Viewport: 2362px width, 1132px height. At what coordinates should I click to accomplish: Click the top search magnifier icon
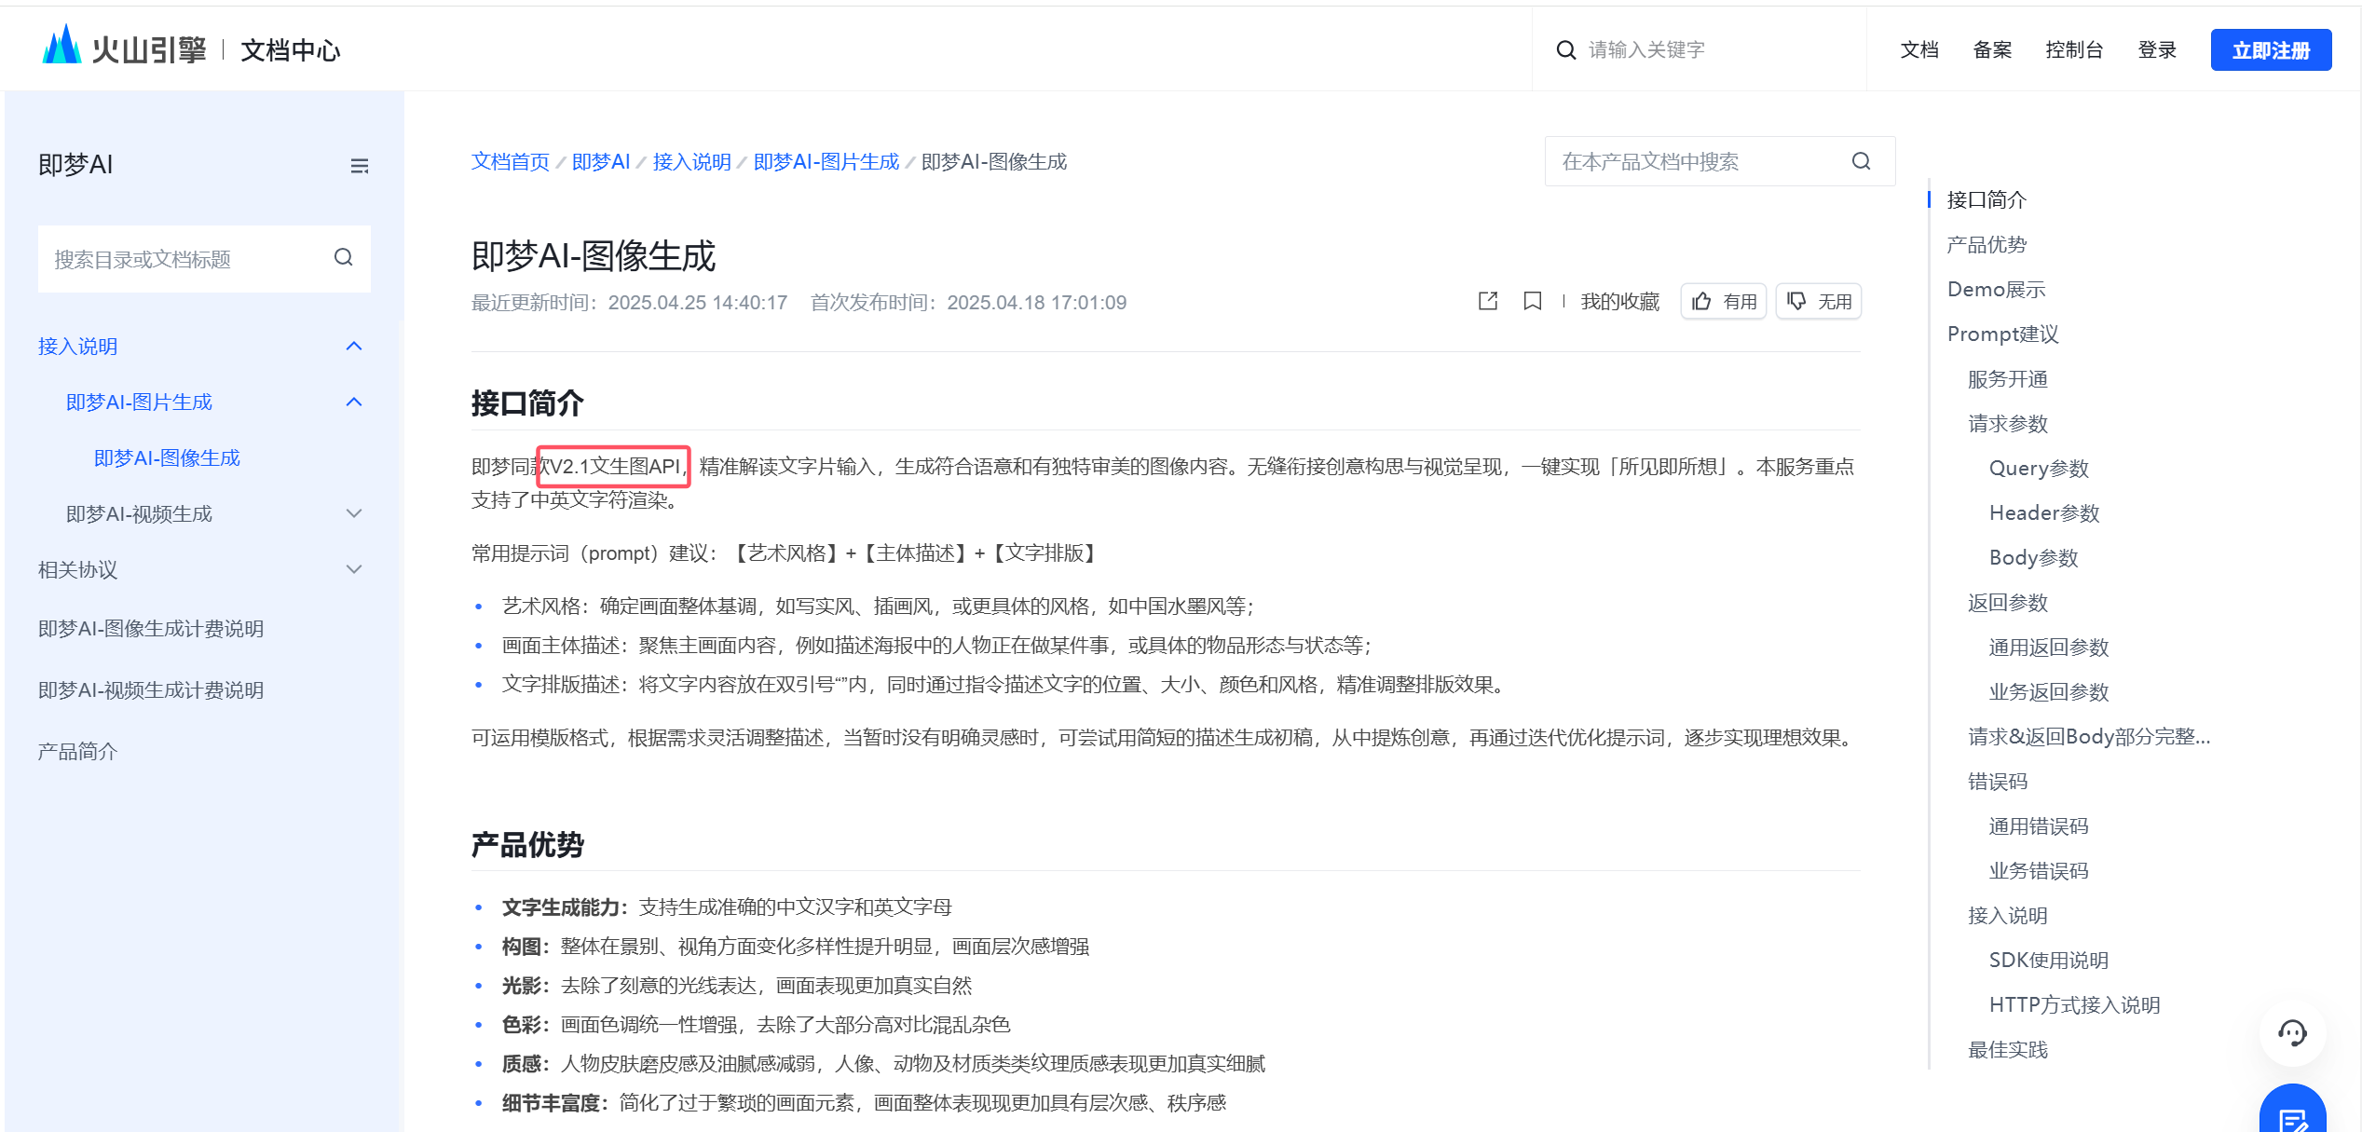1565,50
